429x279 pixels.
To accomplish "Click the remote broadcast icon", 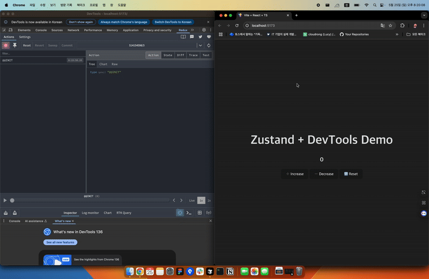I will click(209, 213).
